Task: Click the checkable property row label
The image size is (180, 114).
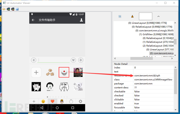Action: [x=120, y=92]
